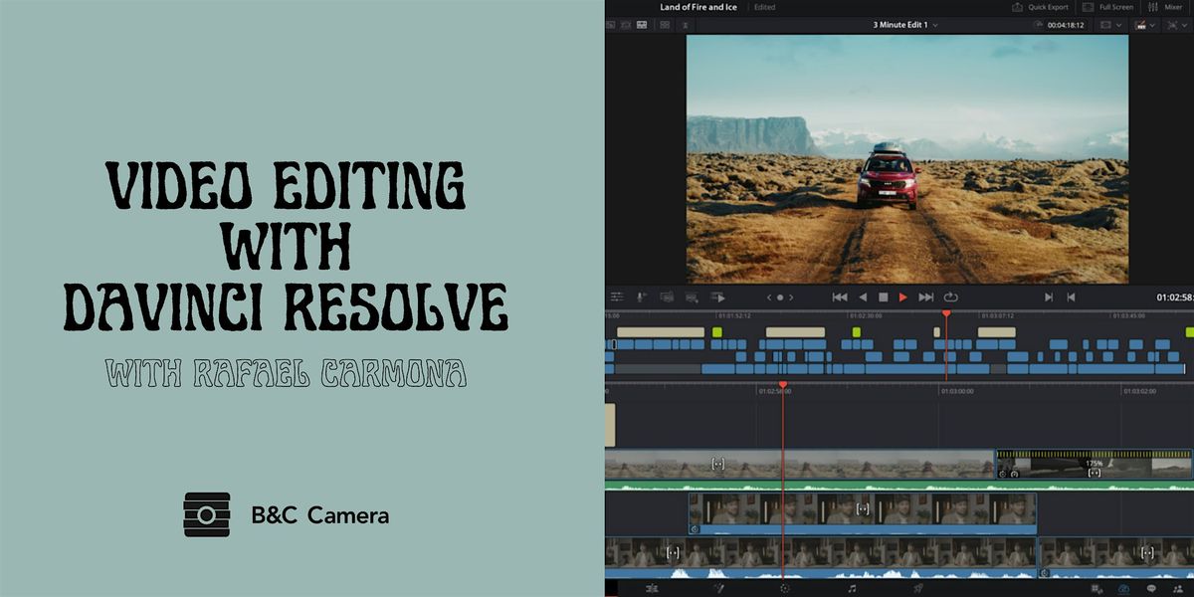Stop playback with the Stop button
The height and width of the screenshot is (597, 1194).
pyautogui.click(x=883, y=297)
